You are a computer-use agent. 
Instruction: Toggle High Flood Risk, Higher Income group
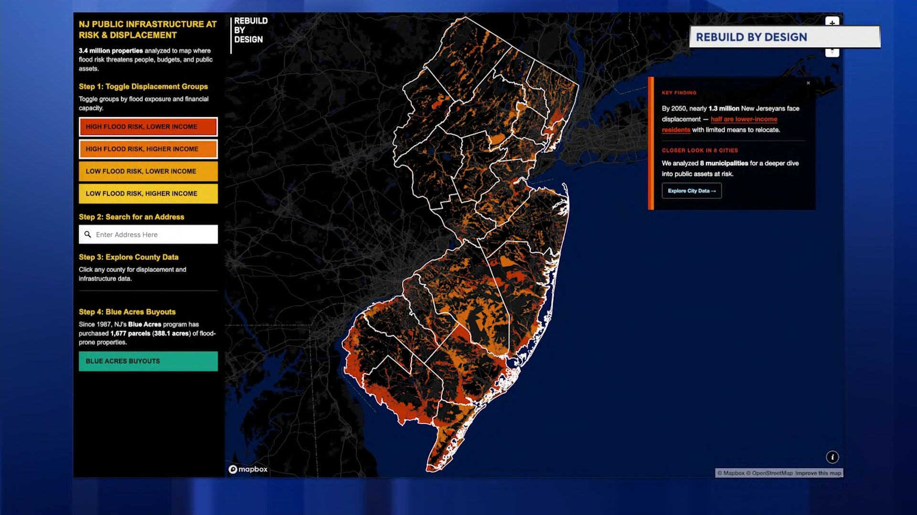click(148, 149)
